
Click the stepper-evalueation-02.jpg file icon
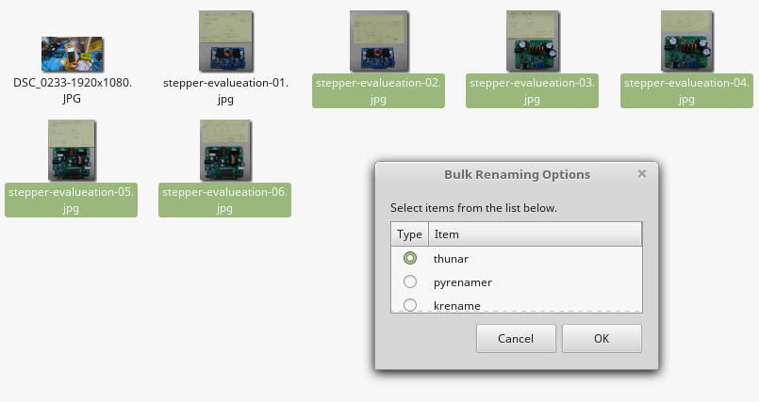(x=378, y=41)
